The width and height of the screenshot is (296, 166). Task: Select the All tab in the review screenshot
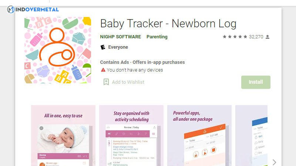109,134
